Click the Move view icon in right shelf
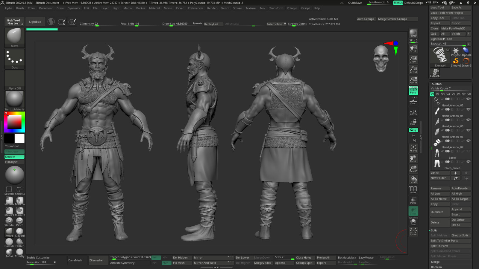 click(413, 159)
